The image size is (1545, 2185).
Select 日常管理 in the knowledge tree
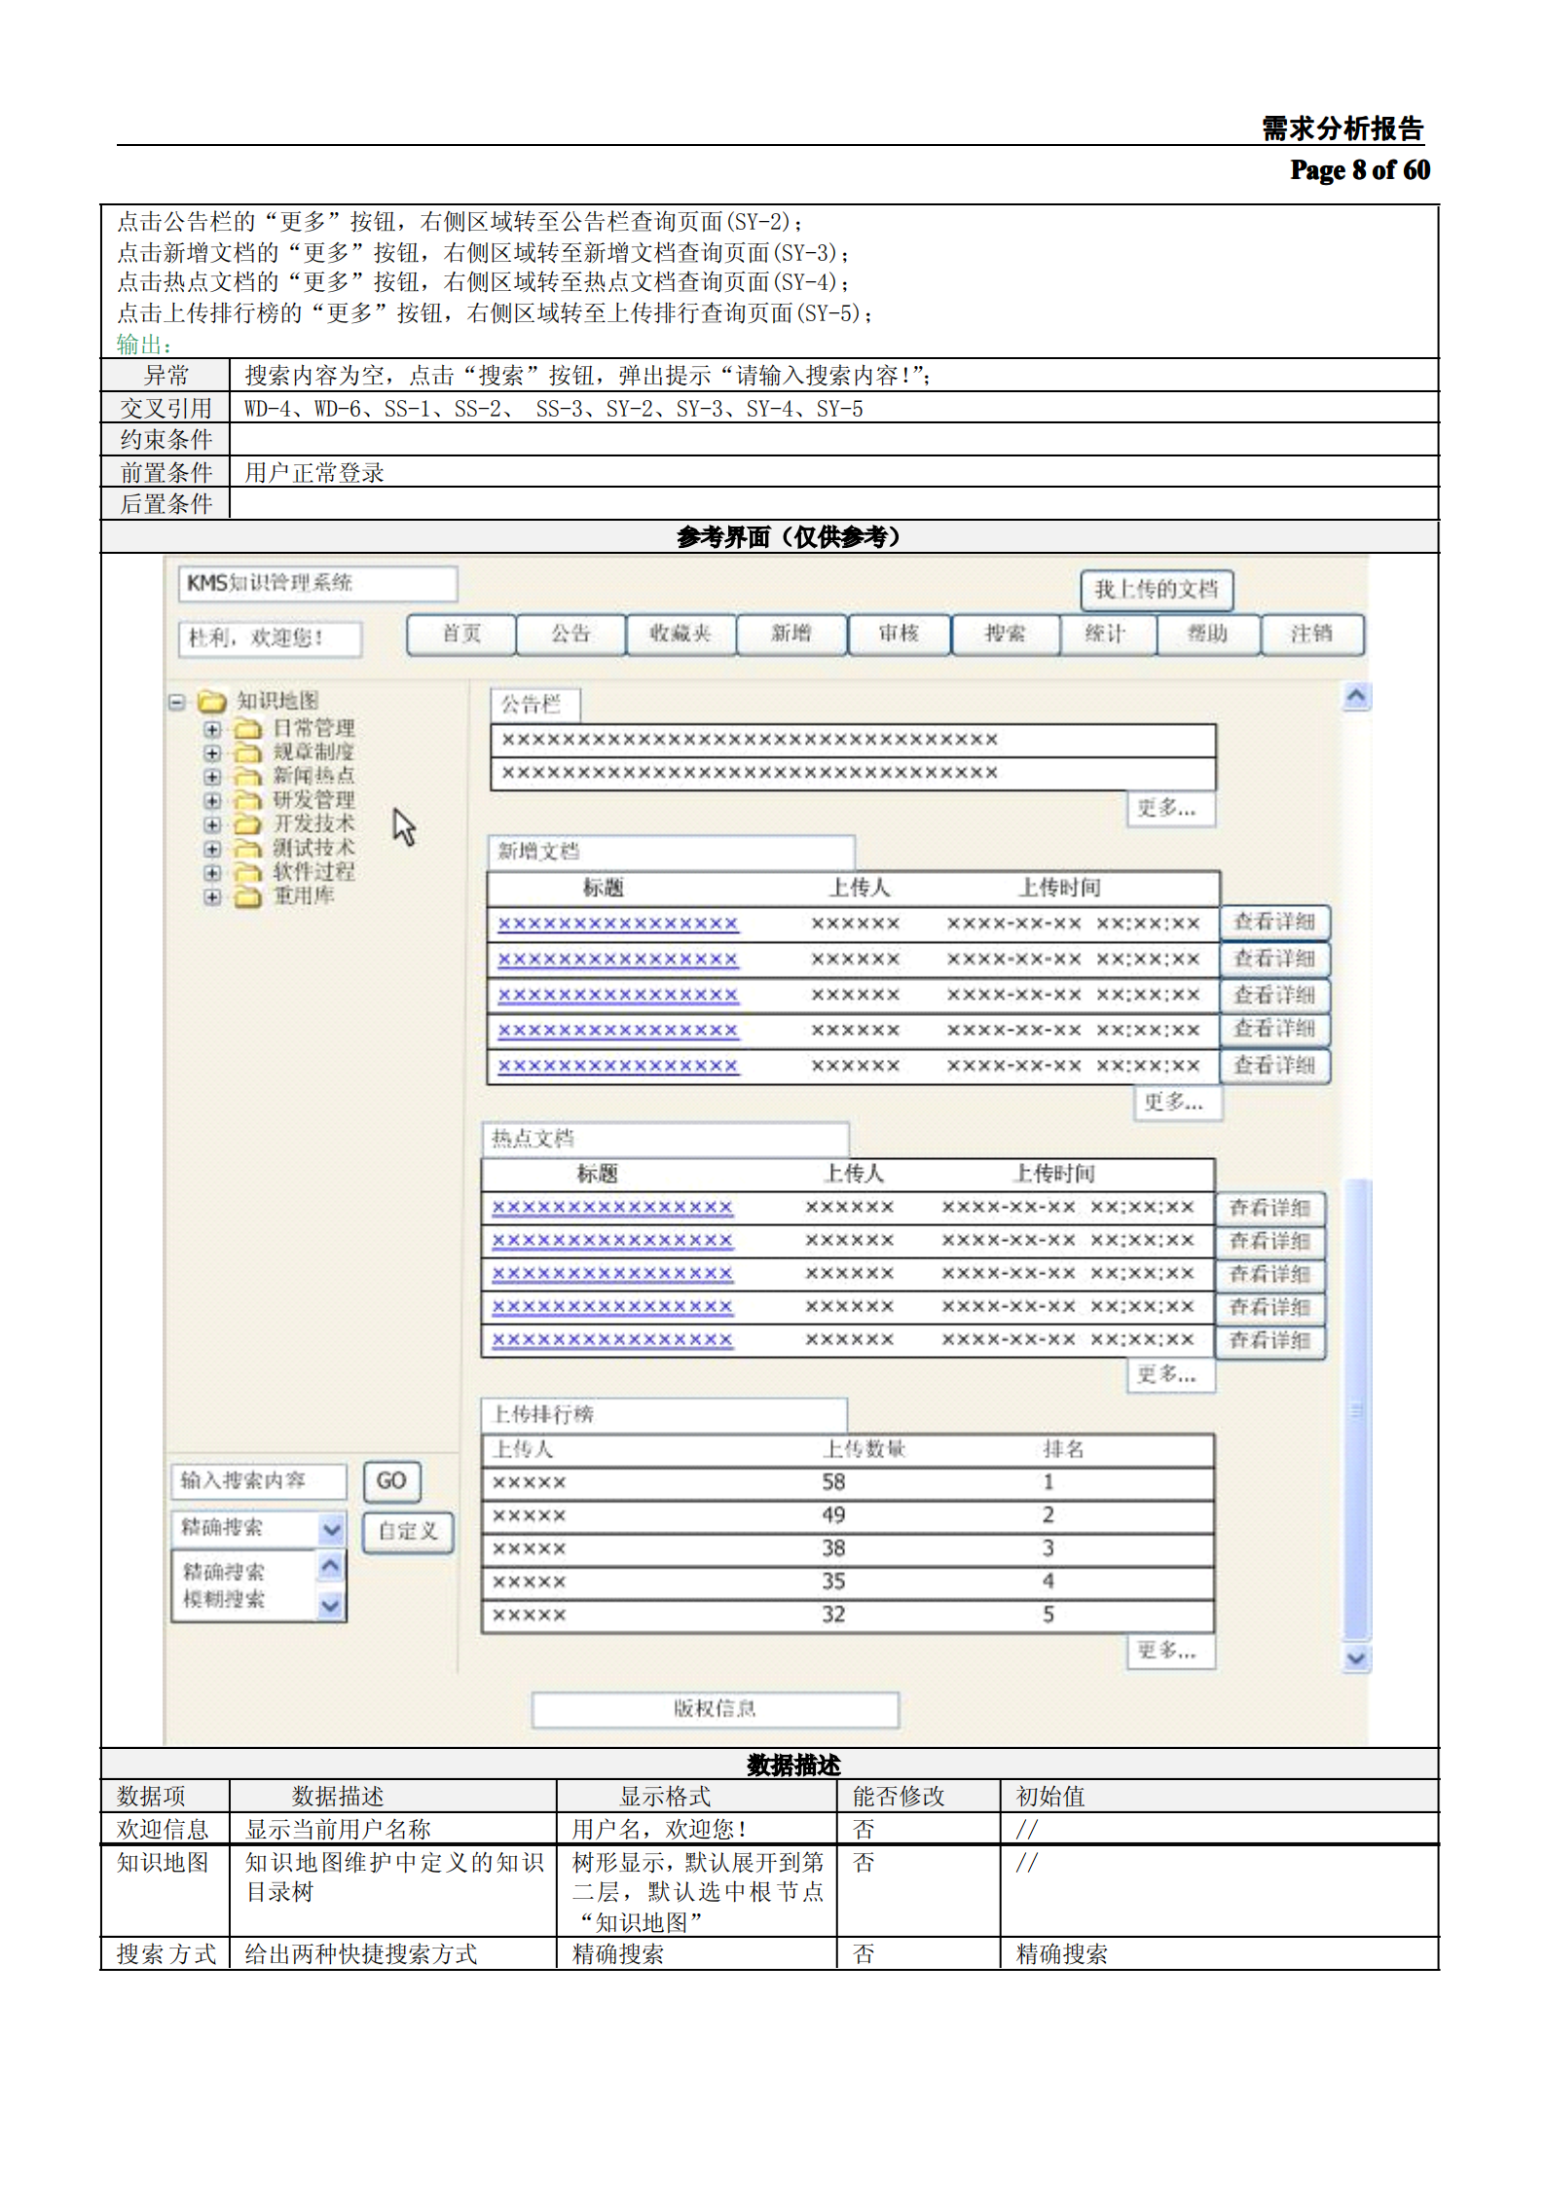[313, 728]
